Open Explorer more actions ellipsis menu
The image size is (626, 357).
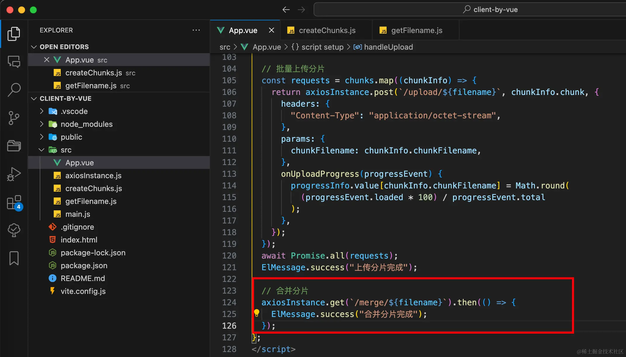196,30
